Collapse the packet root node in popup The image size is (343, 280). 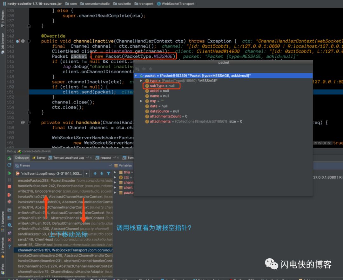(136, 76)
